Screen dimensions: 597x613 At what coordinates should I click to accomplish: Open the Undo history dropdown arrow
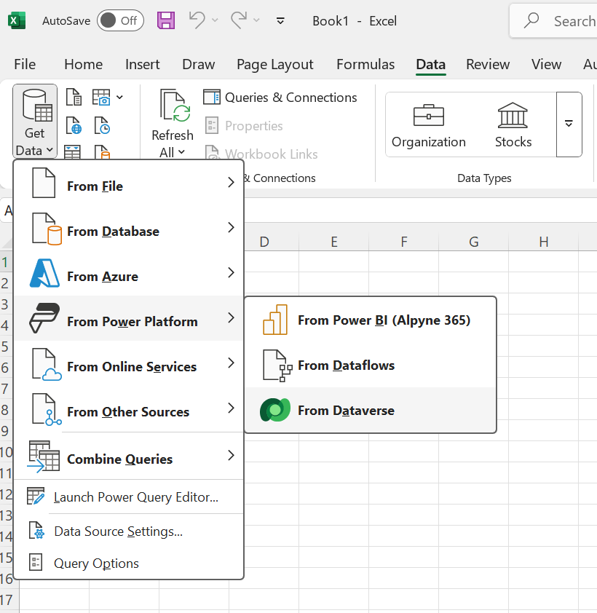click(x=215, y=20)
